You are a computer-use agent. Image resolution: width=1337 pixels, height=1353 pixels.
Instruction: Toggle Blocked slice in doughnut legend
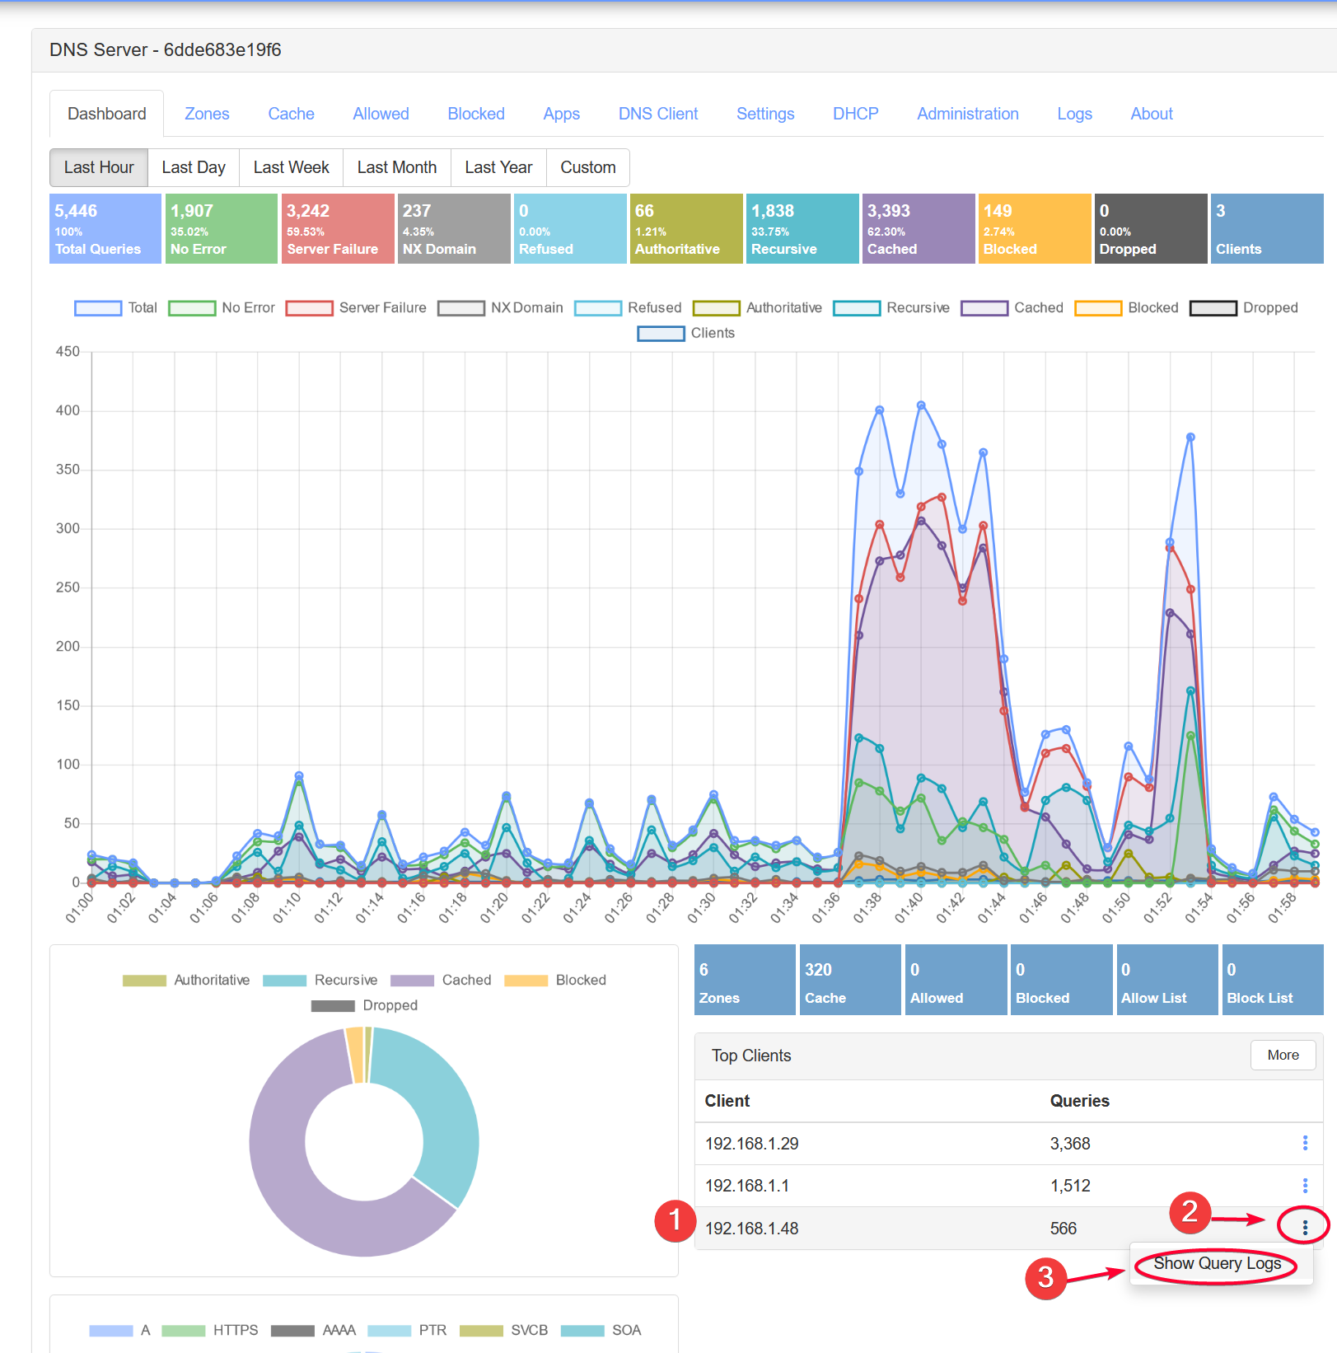pyautogui.click(x=554, y=980)
